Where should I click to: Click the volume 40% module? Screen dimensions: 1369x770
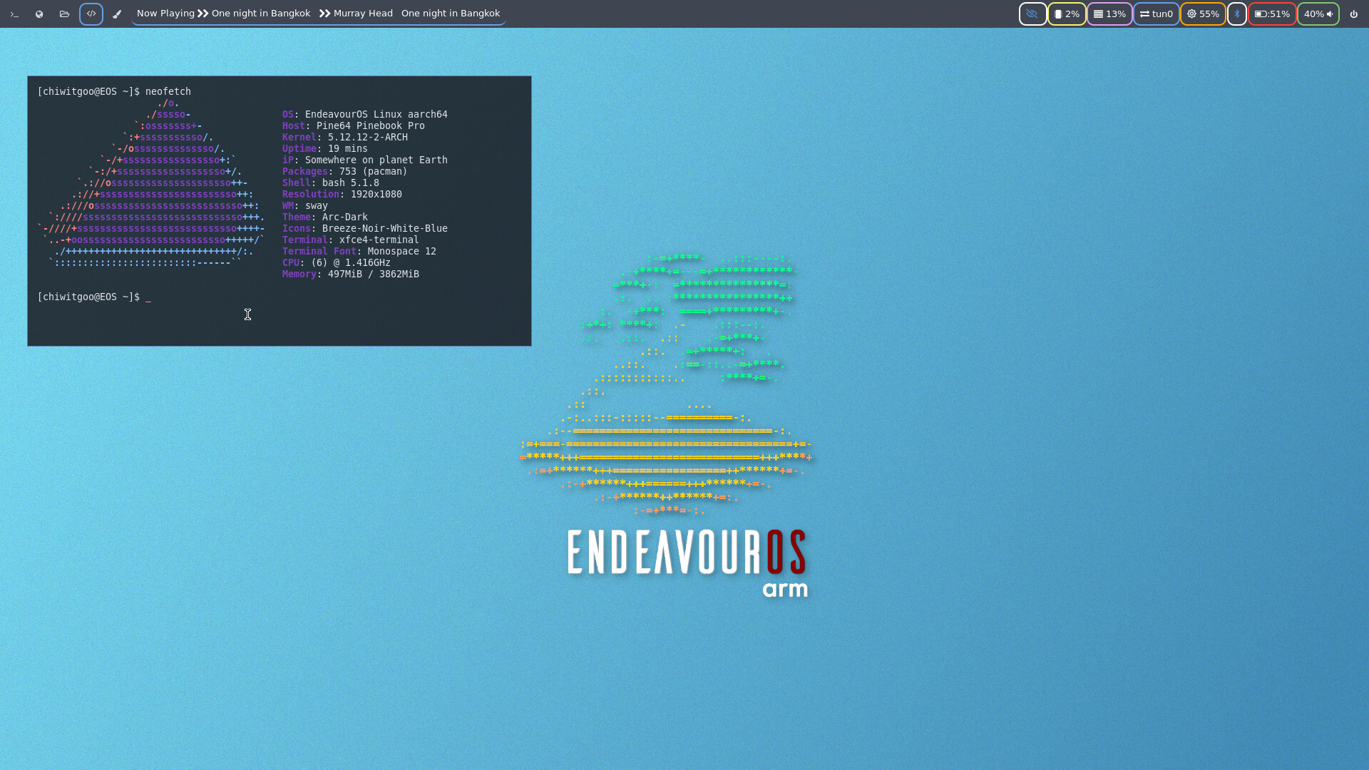pos(1318,14)
